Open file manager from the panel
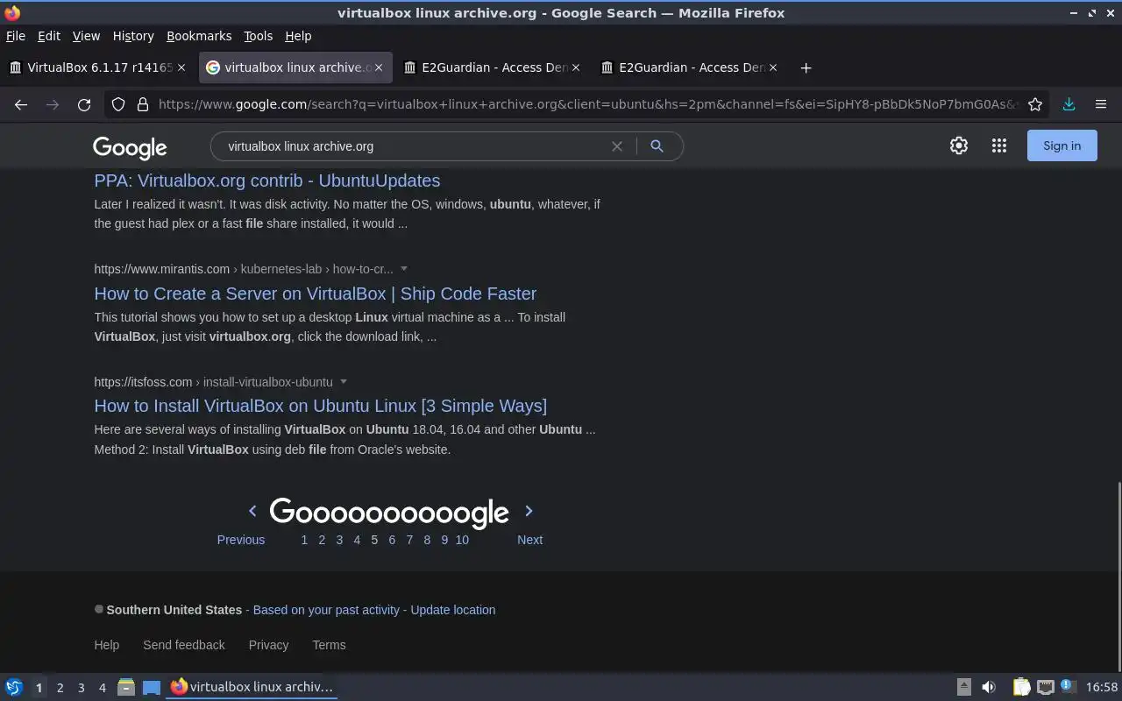The width and height of the screenshot is (1122, 701). coord(125,687)
